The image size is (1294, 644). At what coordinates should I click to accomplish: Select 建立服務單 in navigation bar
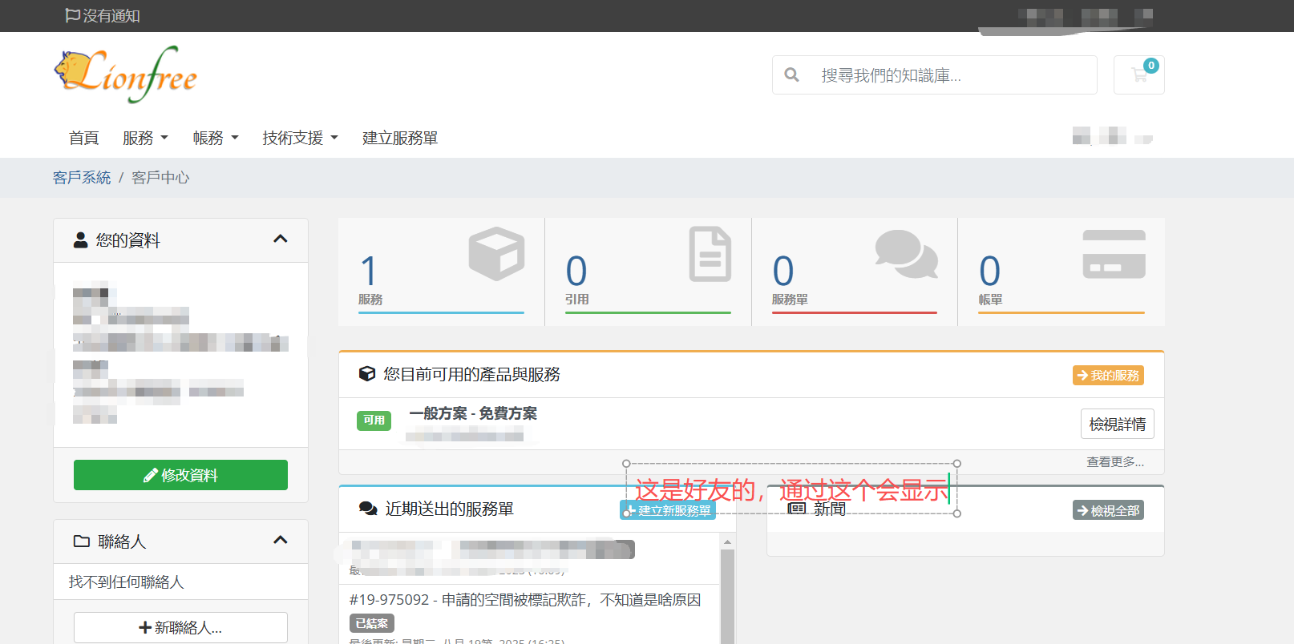click(x=400, y=138)
